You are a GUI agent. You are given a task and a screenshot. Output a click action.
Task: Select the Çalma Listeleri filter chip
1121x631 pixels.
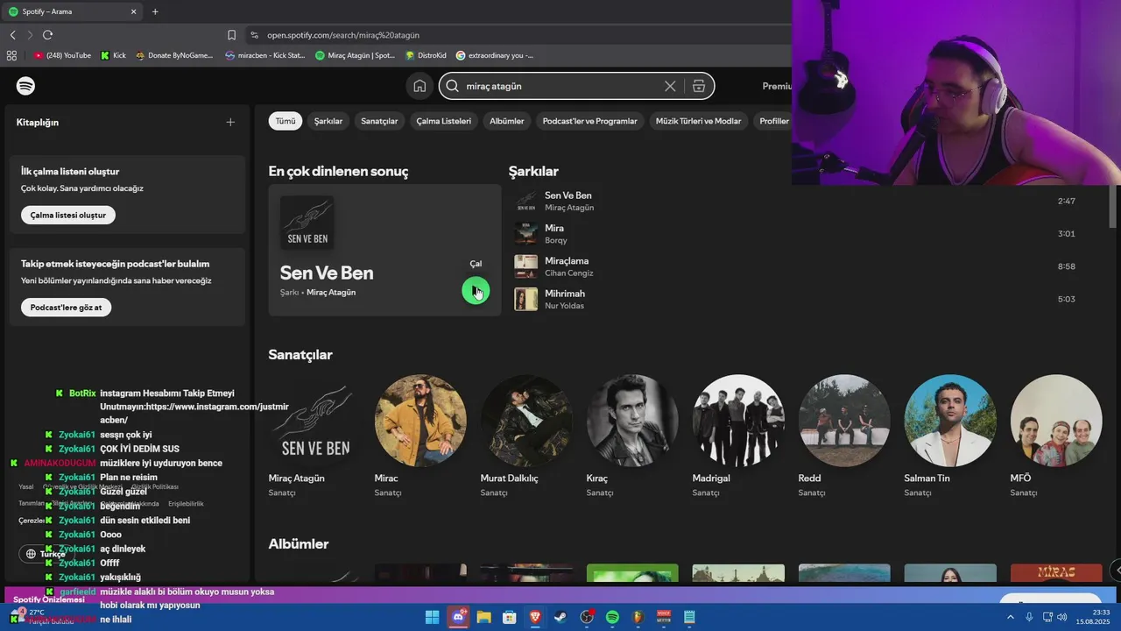coord(443,121)
